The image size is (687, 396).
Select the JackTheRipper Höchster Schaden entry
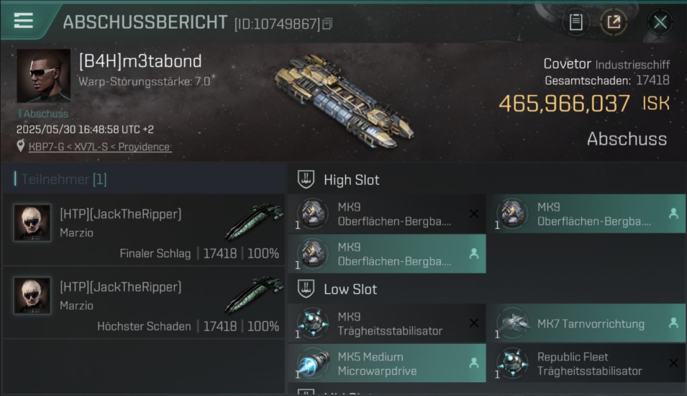[x=144, y=303]
